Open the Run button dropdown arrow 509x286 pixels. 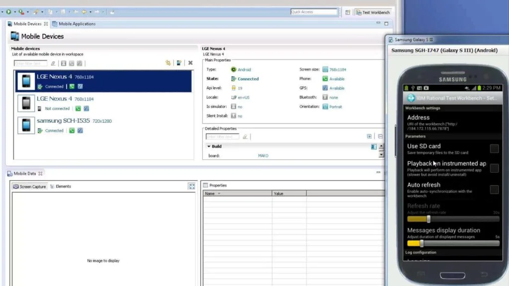(14, 12)
